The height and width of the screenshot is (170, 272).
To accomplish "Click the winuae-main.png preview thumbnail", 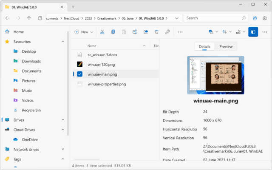I will point(215,75).
